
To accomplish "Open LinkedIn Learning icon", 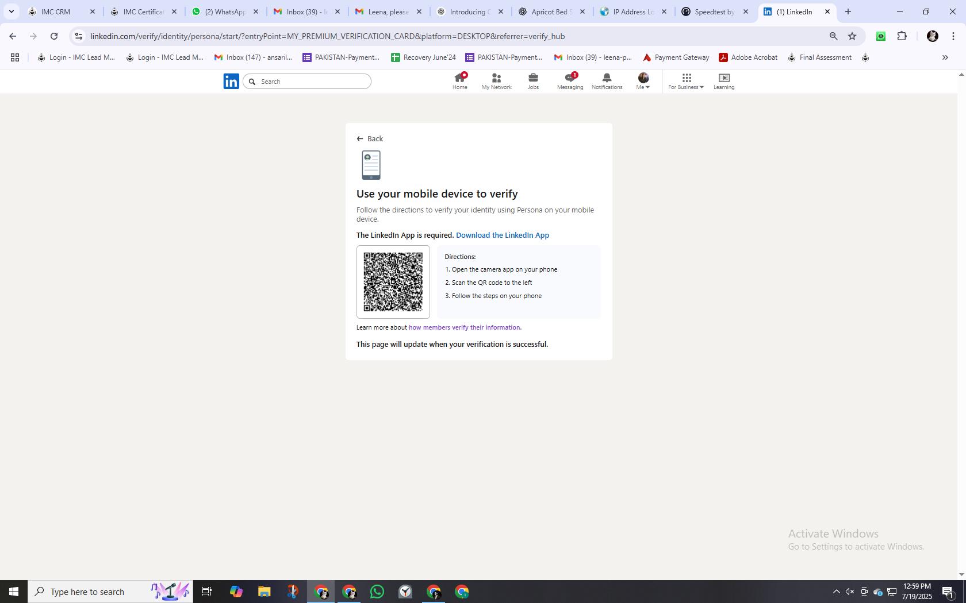I will click(x=724, y=81).
